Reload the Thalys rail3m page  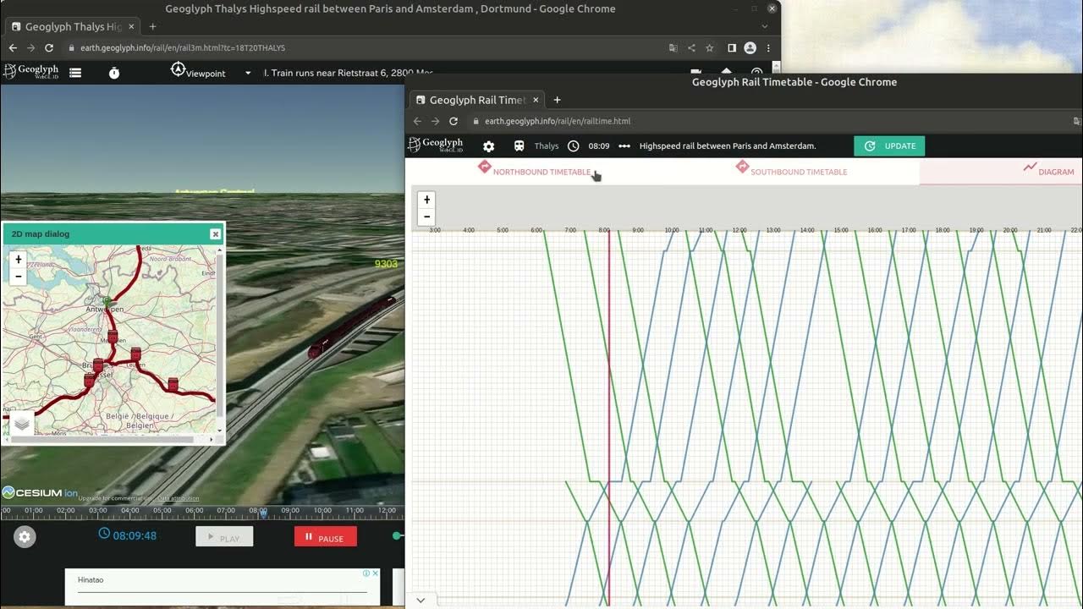[49, 48]
